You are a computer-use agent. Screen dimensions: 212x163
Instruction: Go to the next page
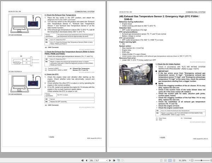point(110,161)
